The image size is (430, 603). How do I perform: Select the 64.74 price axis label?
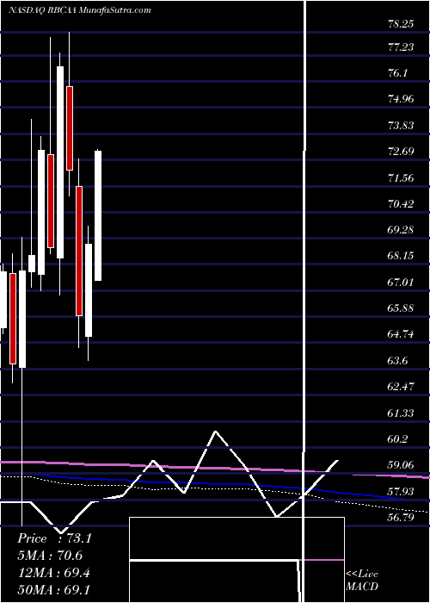tap(401, 334)
